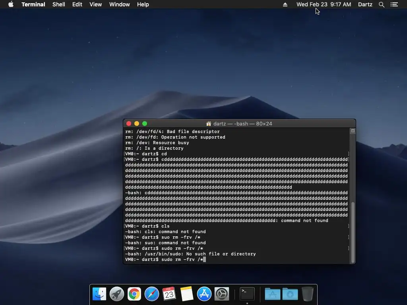
Task: Open the Help menu
Action: point(143,4)
